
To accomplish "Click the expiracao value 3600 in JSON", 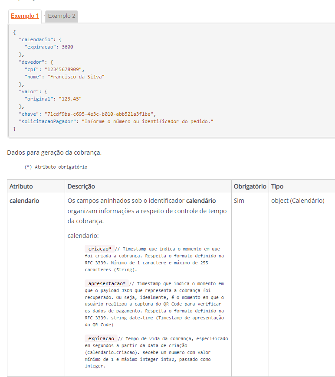I will 67,47.
